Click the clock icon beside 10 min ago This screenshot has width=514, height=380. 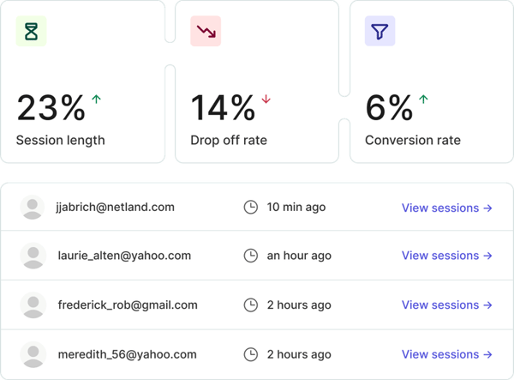pyautogui.click(x=251, y=208)
